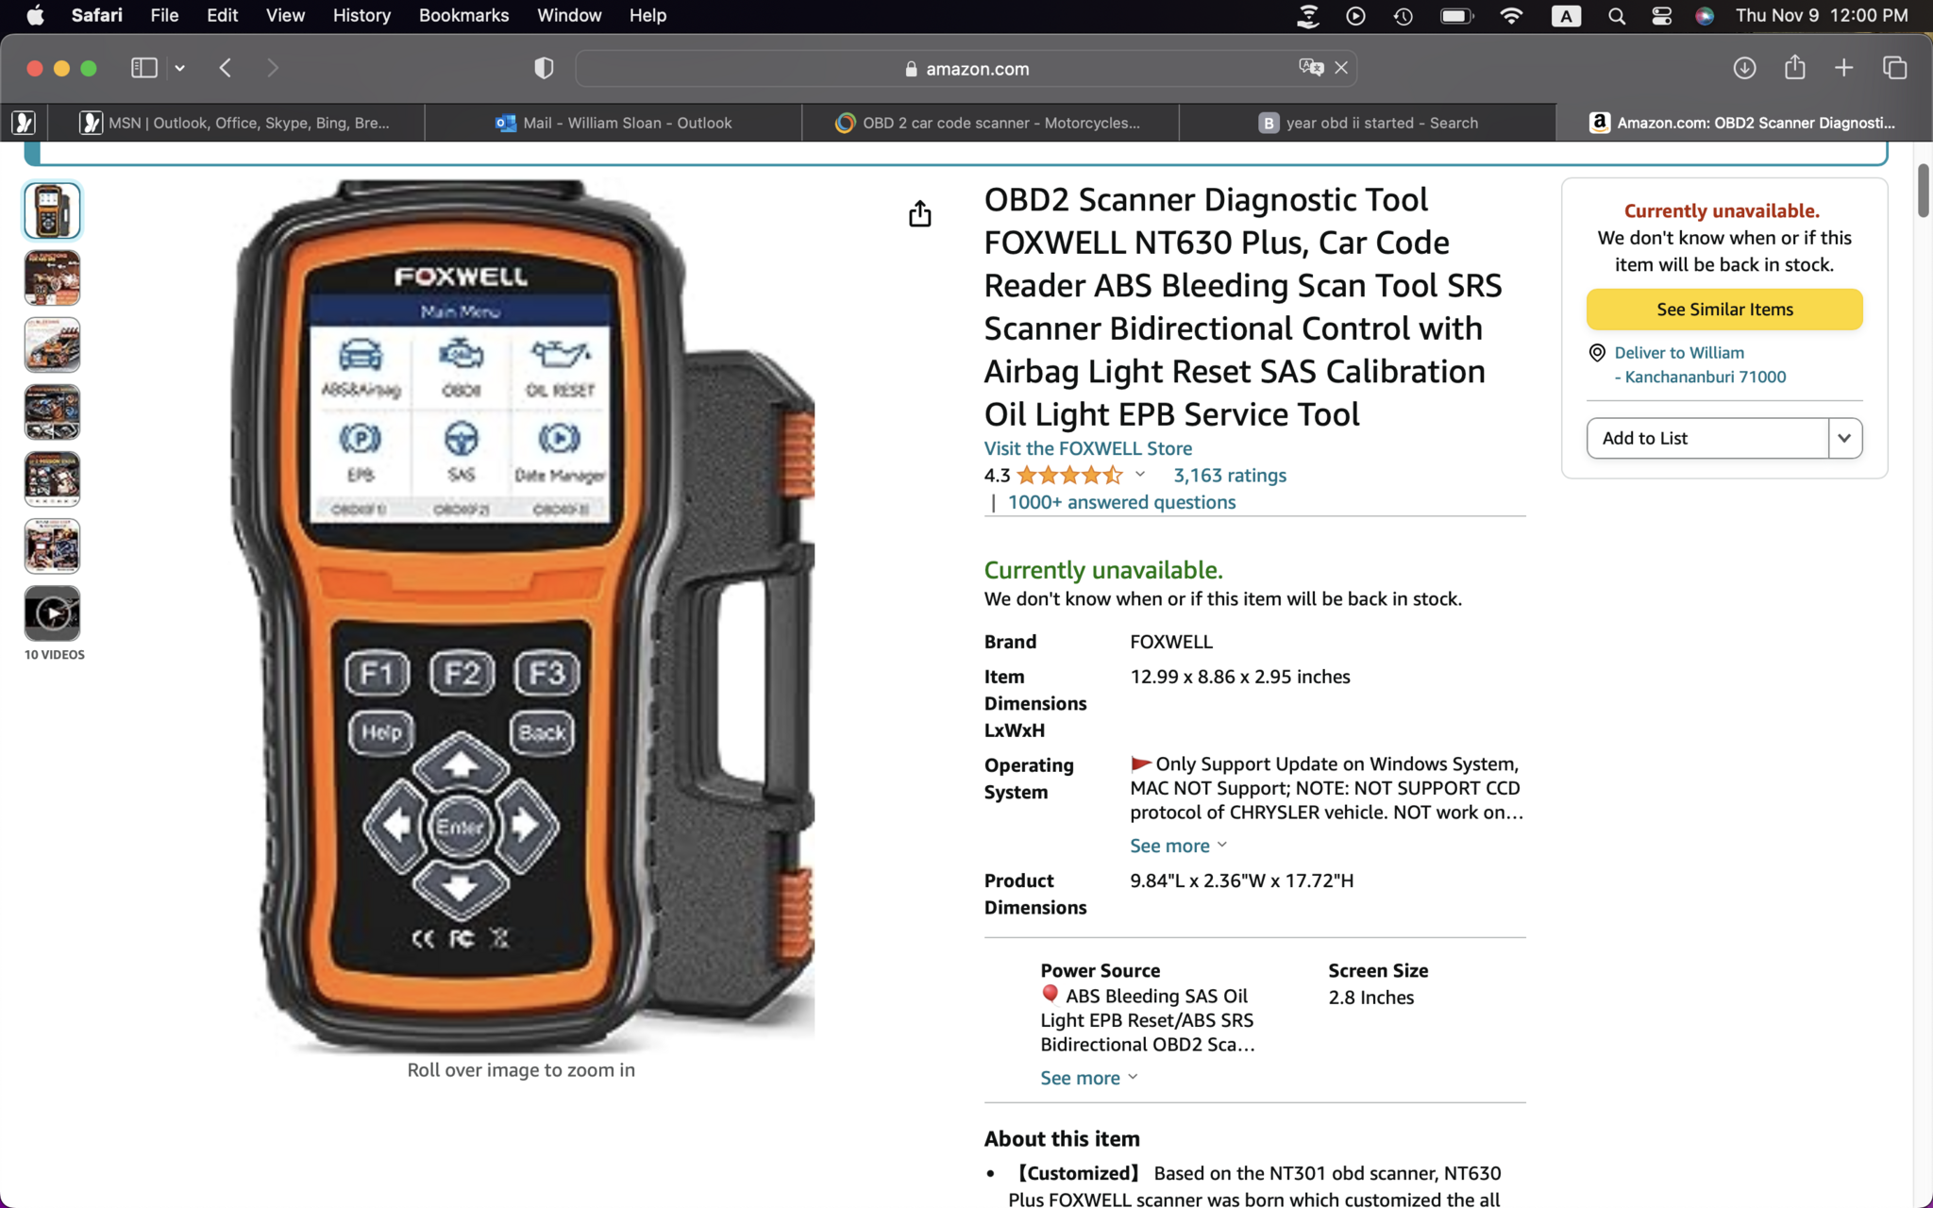Show Safari downloads
Image resolution: width=1933 pixels, height=1208 pixels.
(x=1744, y=68)
